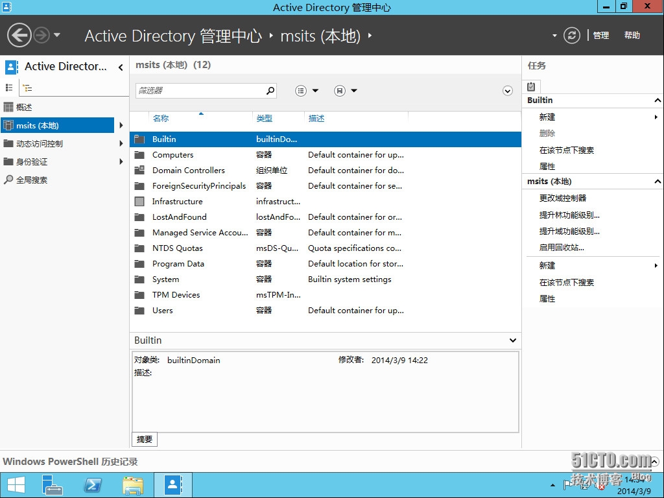Click 更改域控制器 task
This screenshot has height=498, width=664.
(x=563, y=198)
